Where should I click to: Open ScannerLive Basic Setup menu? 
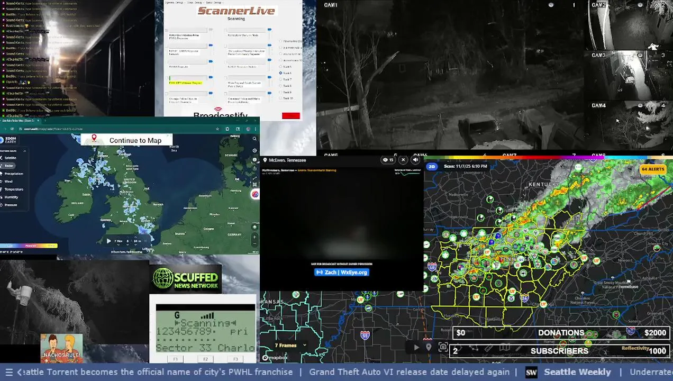click(x=215, y=3)
